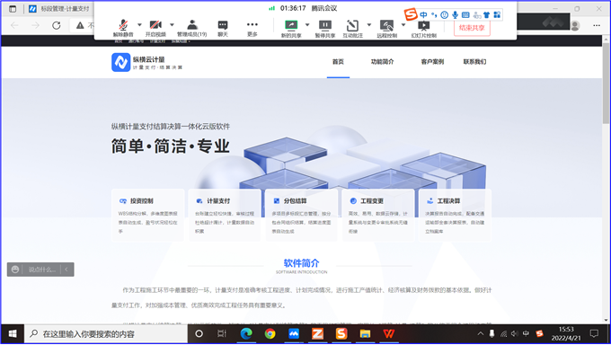Go back in the Edge browser
Image resolution: width=611 pixels, height=345 pixels.
coord(14,25)
